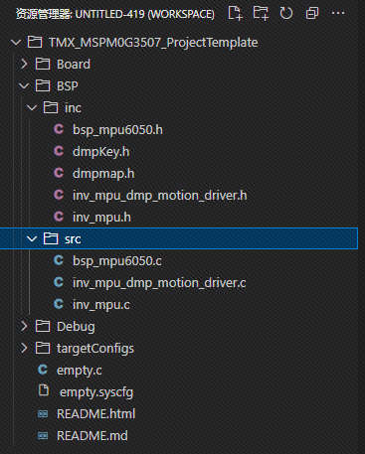Image resolution: width=365 pixels, height=454 pixels.
Task: Open the inv_mpu.h header file
Action: pyautogui.click(x=101, y=218)
